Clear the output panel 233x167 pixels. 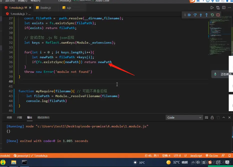pyautogui.click(x=206, y=117)
